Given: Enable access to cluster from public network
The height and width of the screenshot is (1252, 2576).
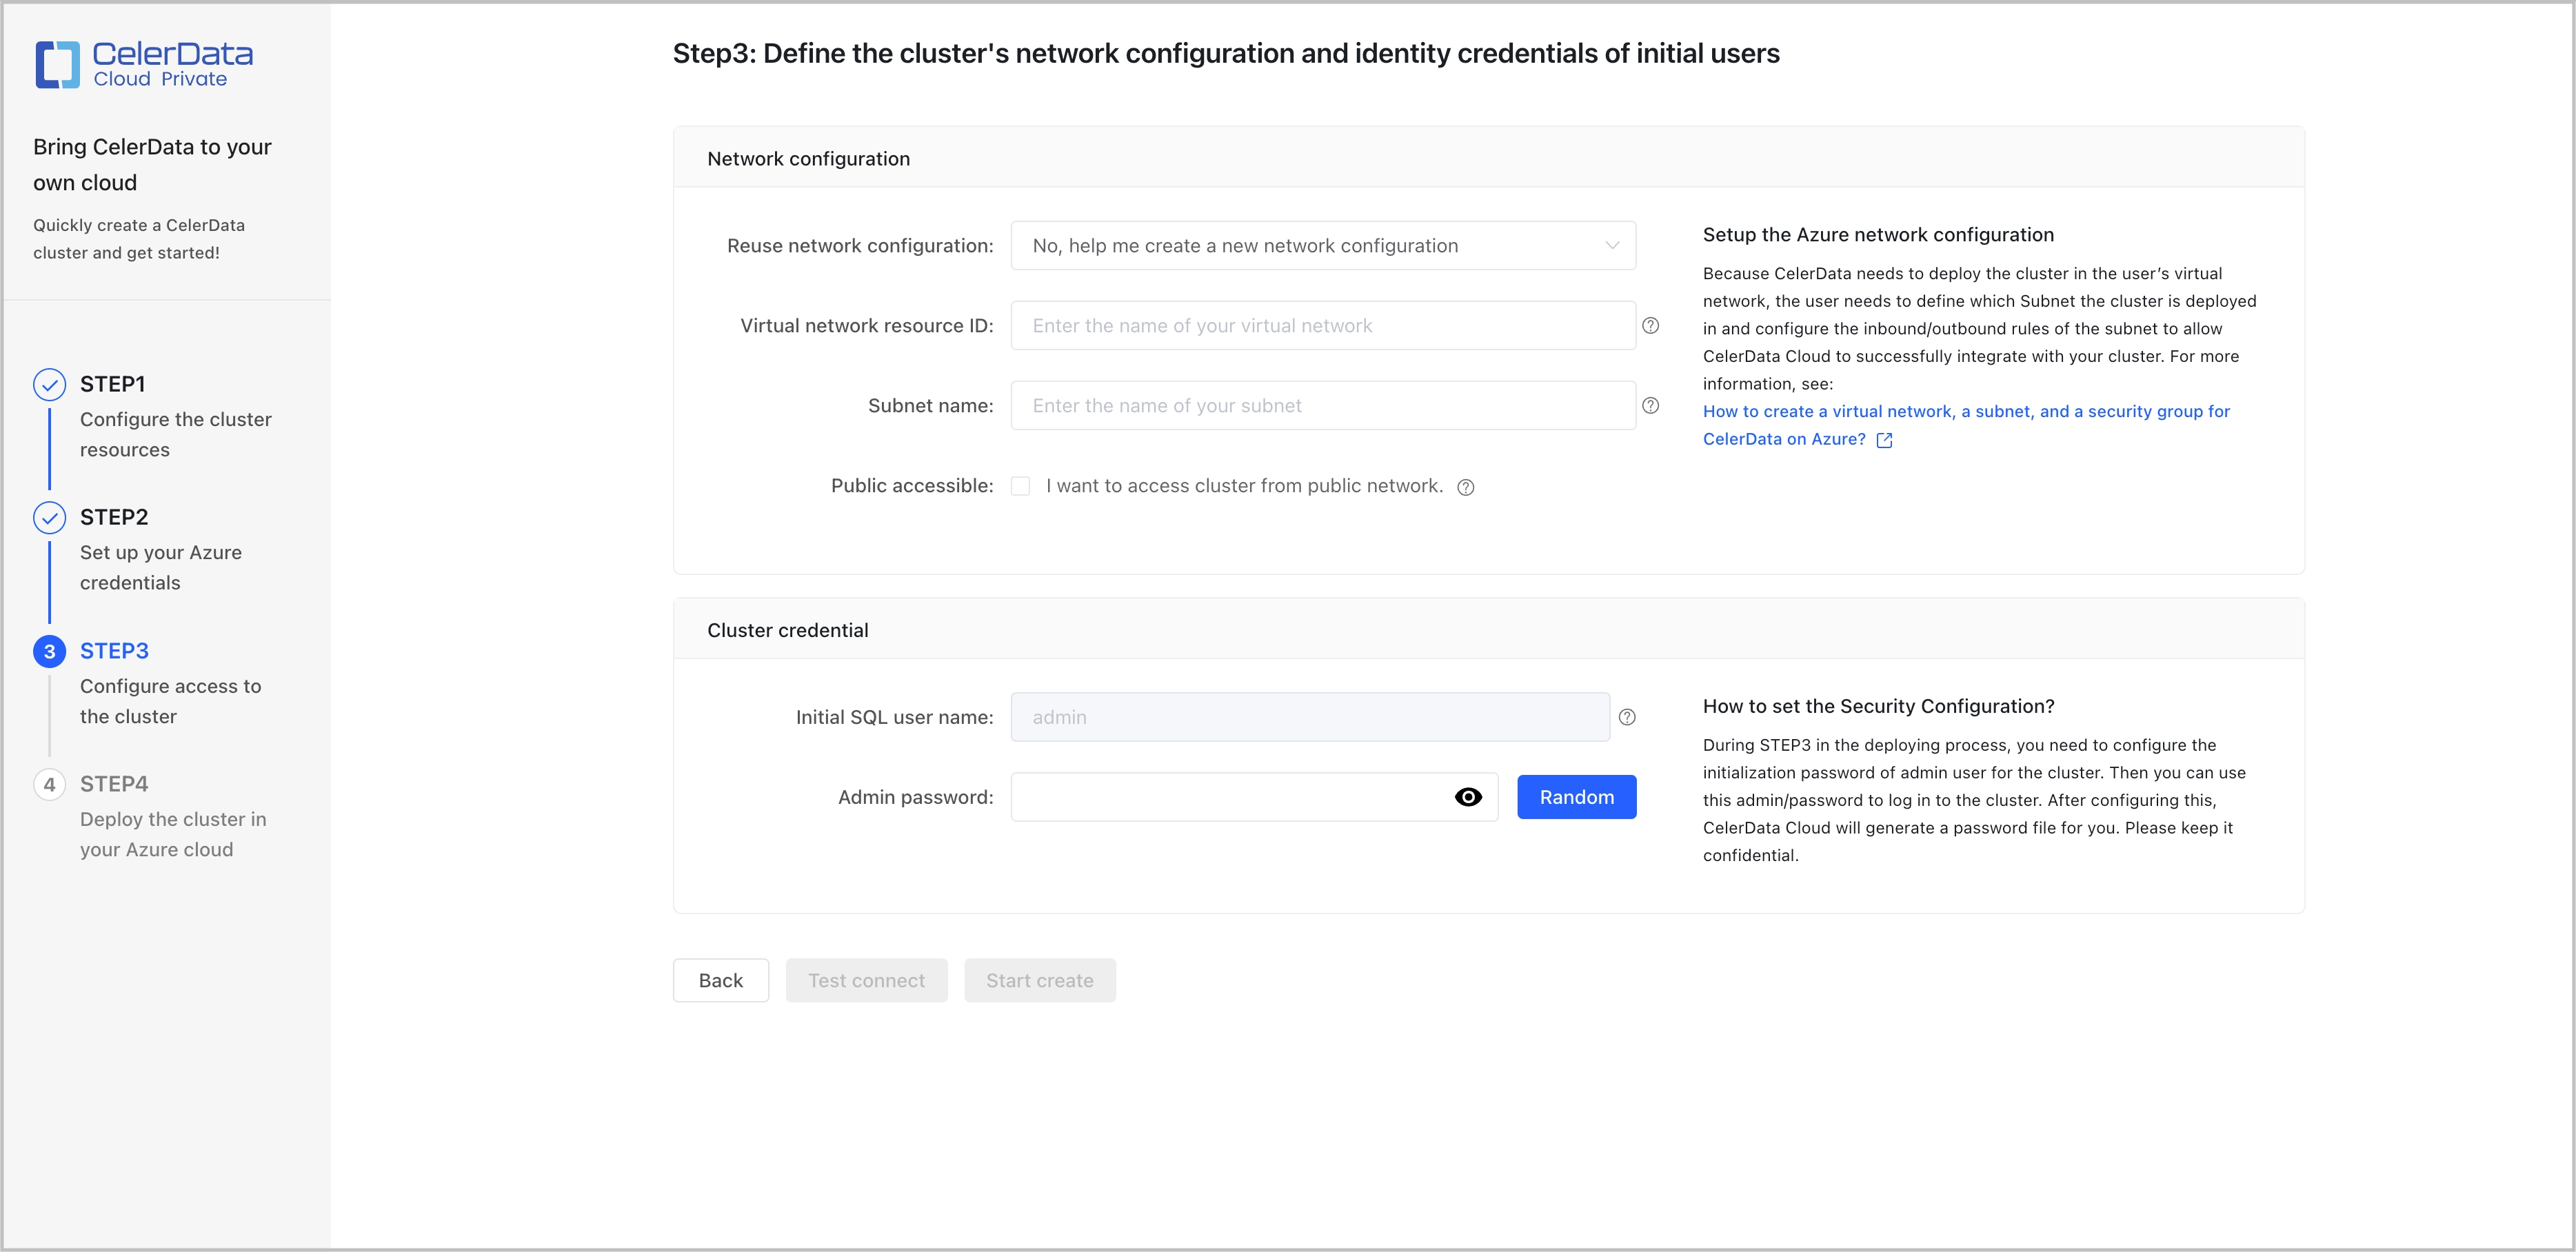Looking at the screenshot, I should (x=1021, y=486).
